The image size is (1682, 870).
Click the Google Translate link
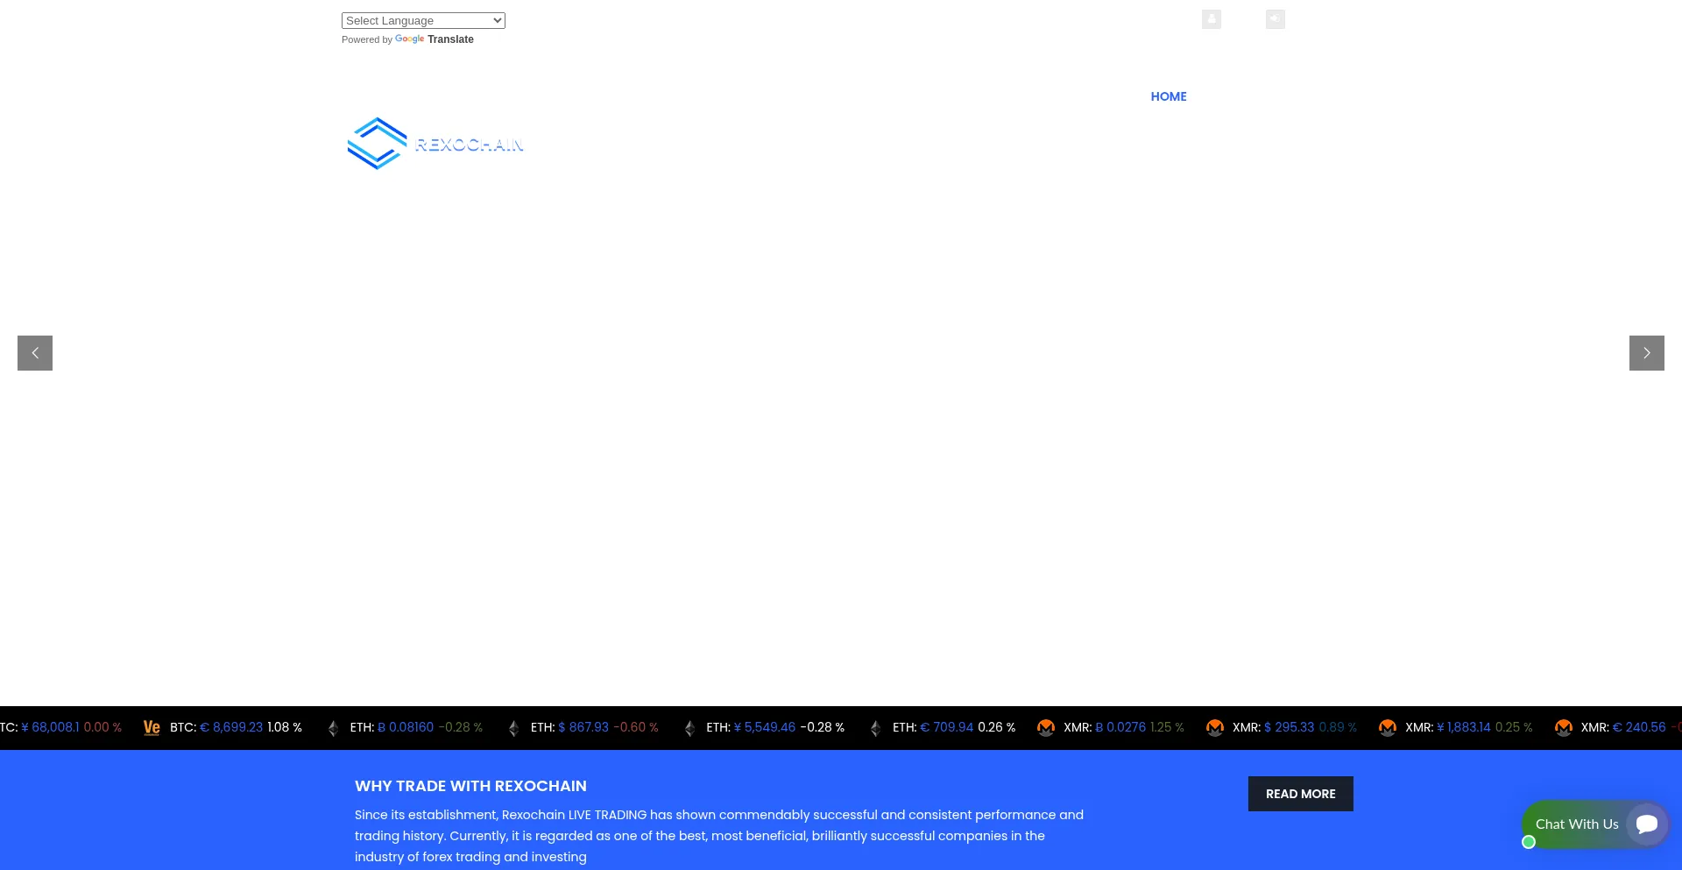pos(435,39)
